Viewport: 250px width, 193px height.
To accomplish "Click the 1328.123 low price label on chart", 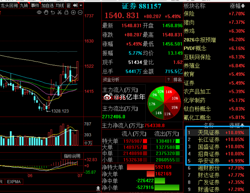I will 60,111.
